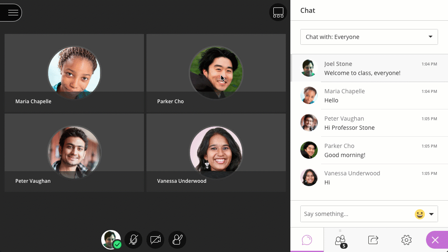This screenshot has height=252, width=448.
Task: Click Parker Cho's chat avatar
Action: pos(309,150)
